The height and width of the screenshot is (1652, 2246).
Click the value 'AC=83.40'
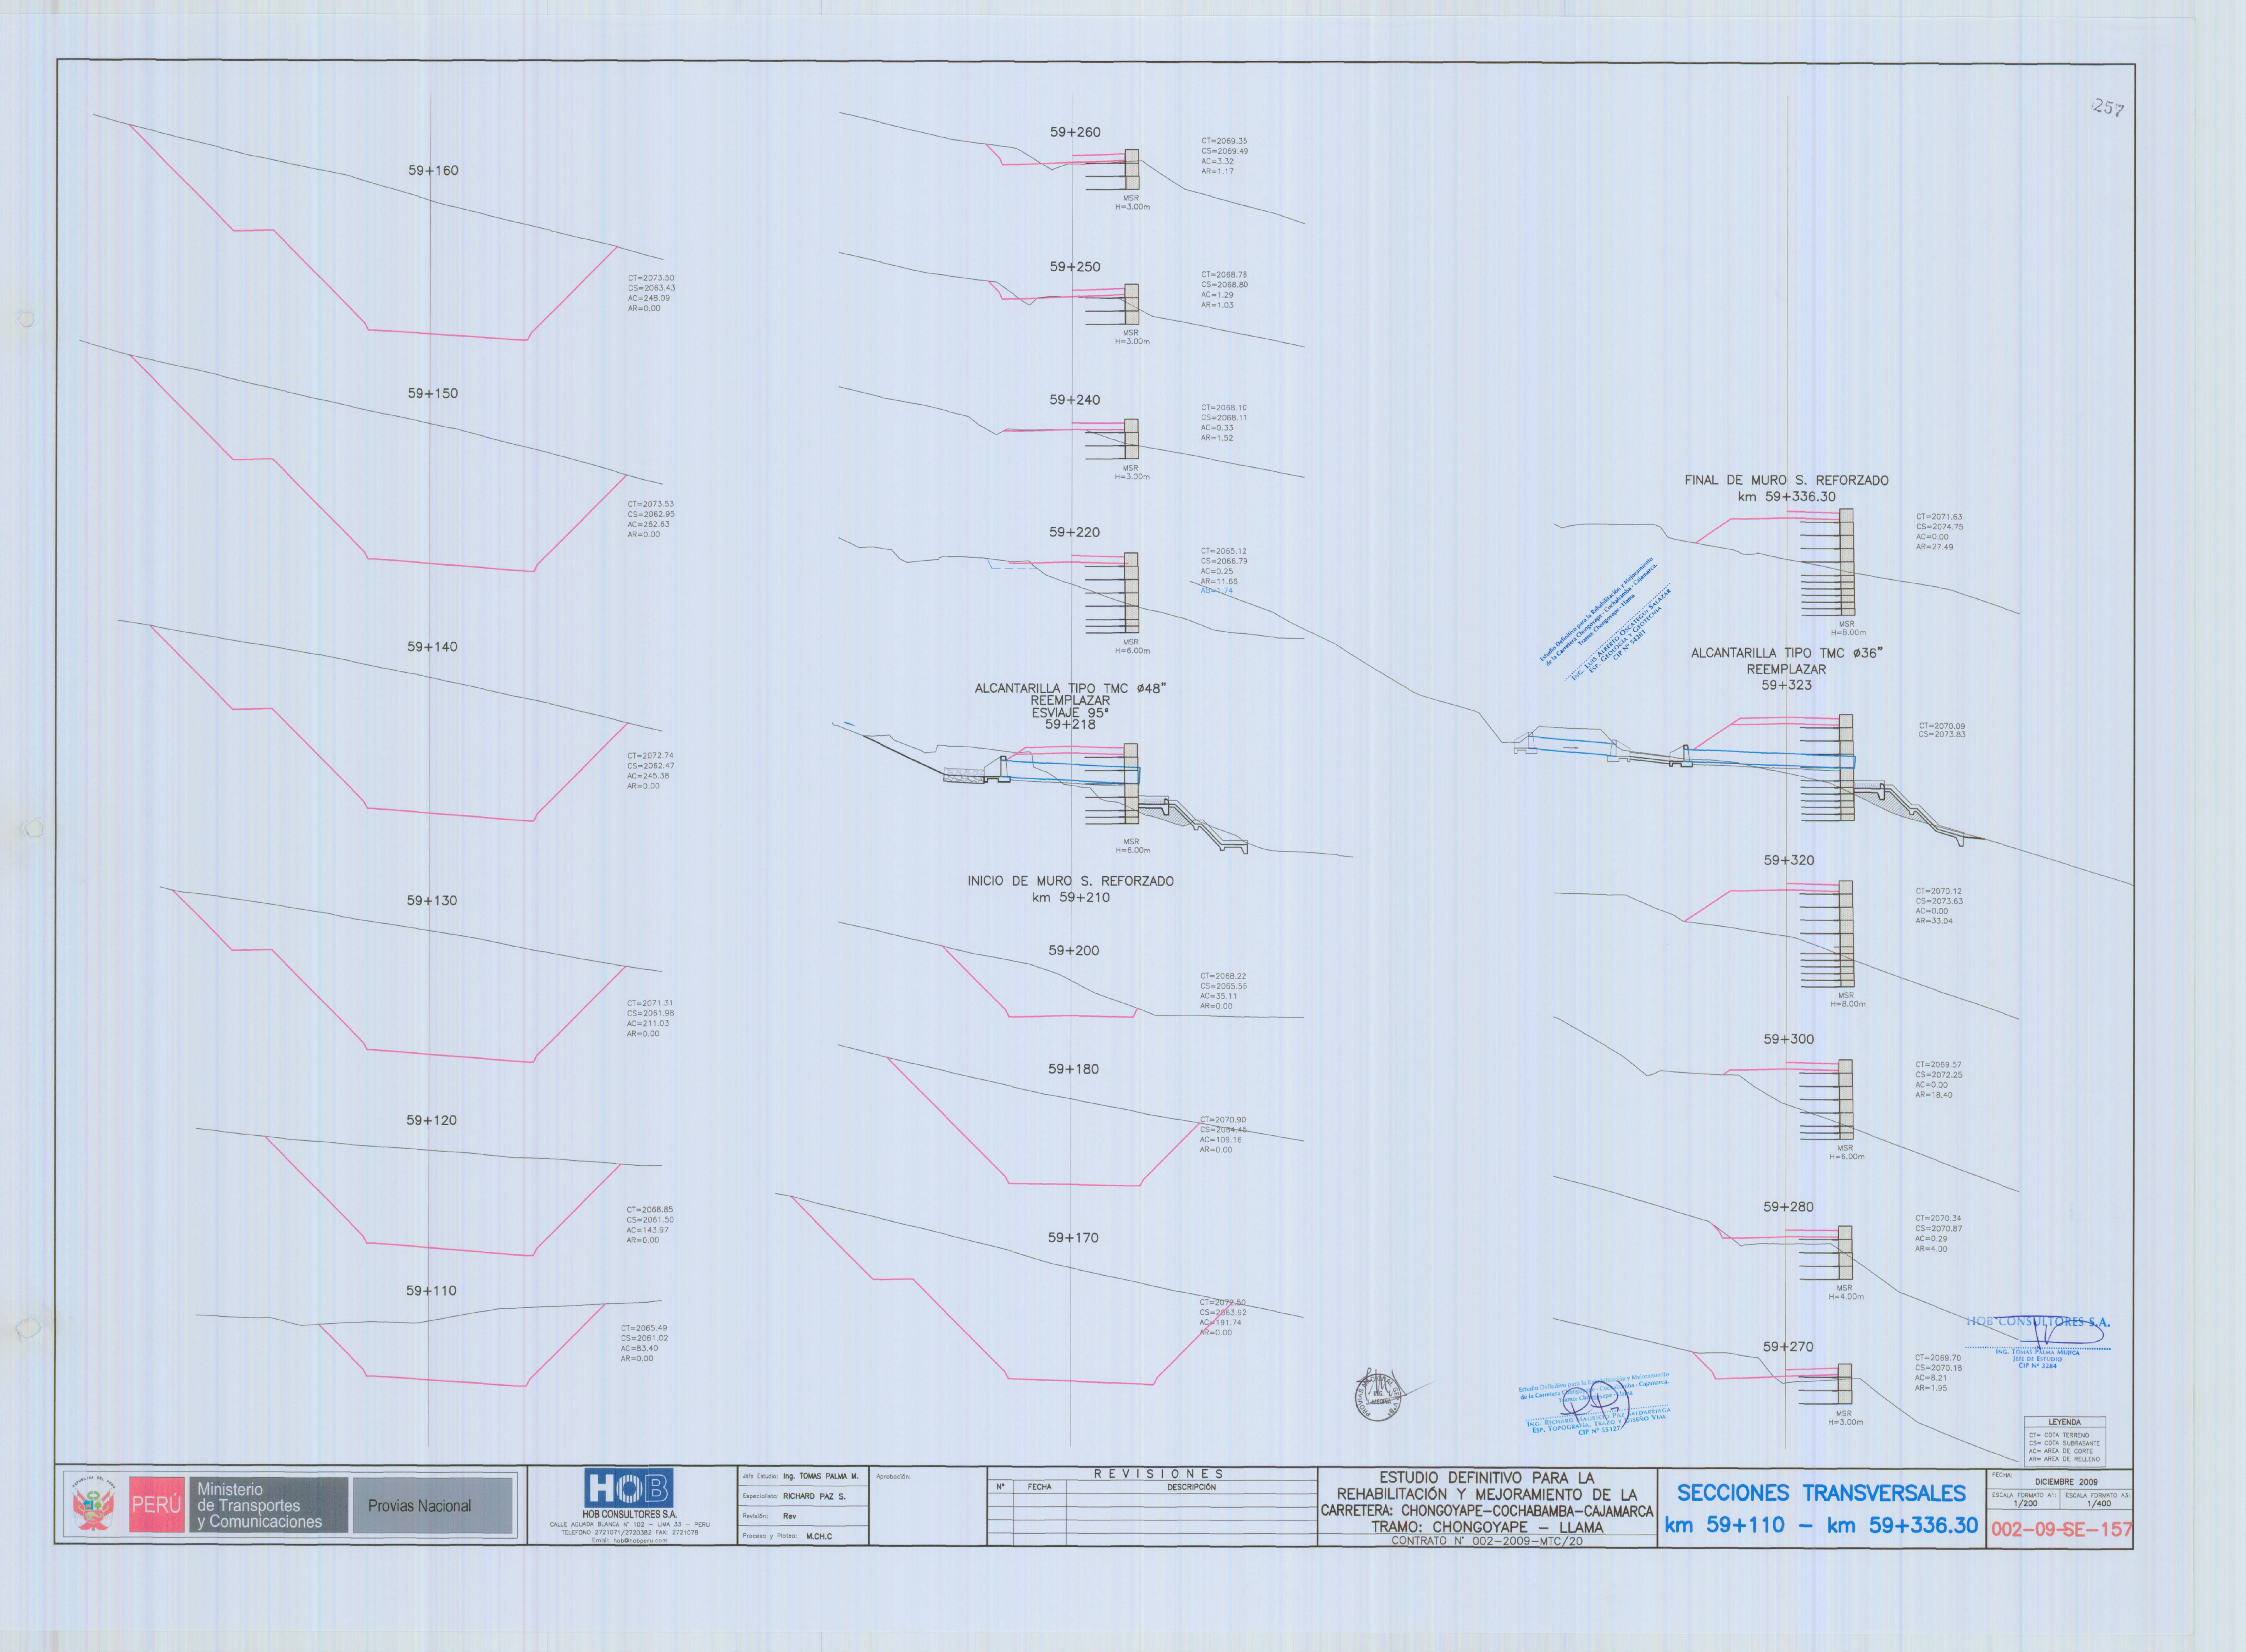[x=639, y=1348]
